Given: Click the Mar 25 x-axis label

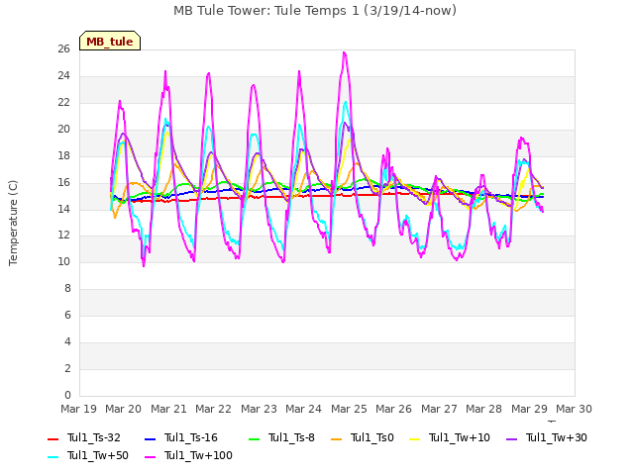Looking at the screenshot, I should point(350,409).
